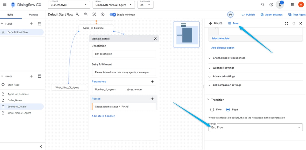Open Test Agent panel

pyautogui.click(x=297, y=15)
